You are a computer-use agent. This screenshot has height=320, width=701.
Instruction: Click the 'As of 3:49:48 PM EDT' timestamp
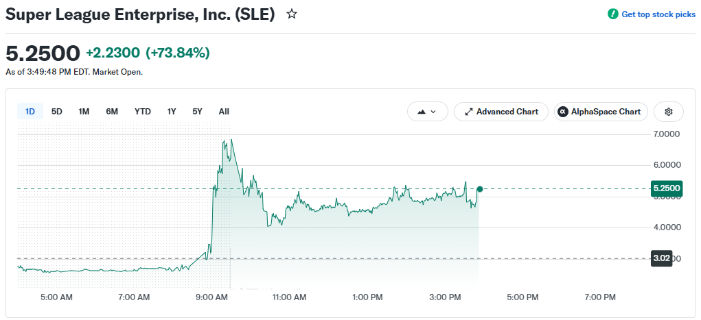click(48, 72)
